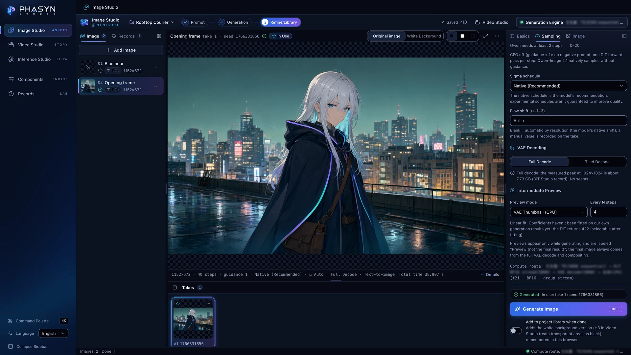
Task: Star the take #1 thumbnail
Action: pos(178,304)
